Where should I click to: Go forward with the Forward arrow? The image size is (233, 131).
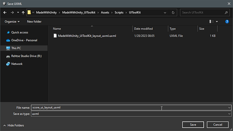[12, 13]
